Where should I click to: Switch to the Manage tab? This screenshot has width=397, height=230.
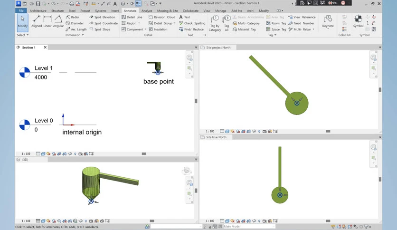point(220,10)
